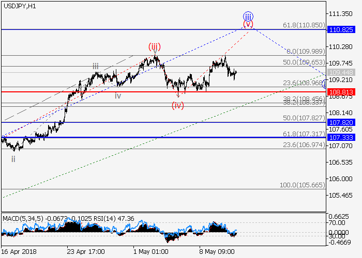Click the 100.0(105.665) Fibonacci level label
362x258 pixels.
pos(303,185)
